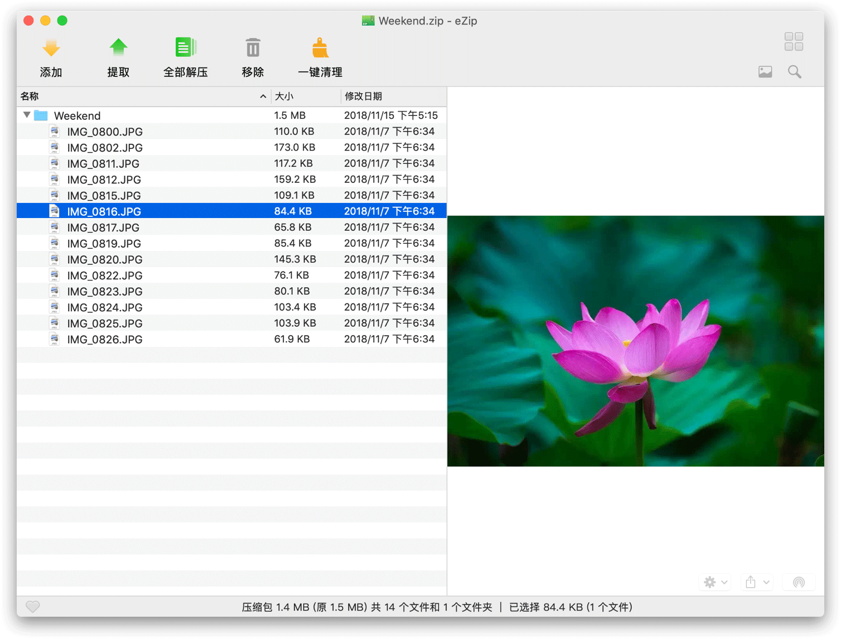
Task: Select the IMG_0826.JPG file
Action: tap(105, 339)
